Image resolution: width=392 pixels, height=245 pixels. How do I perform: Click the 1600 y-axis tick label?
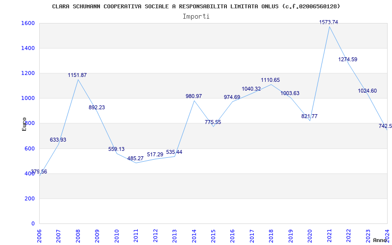[27, 23]
